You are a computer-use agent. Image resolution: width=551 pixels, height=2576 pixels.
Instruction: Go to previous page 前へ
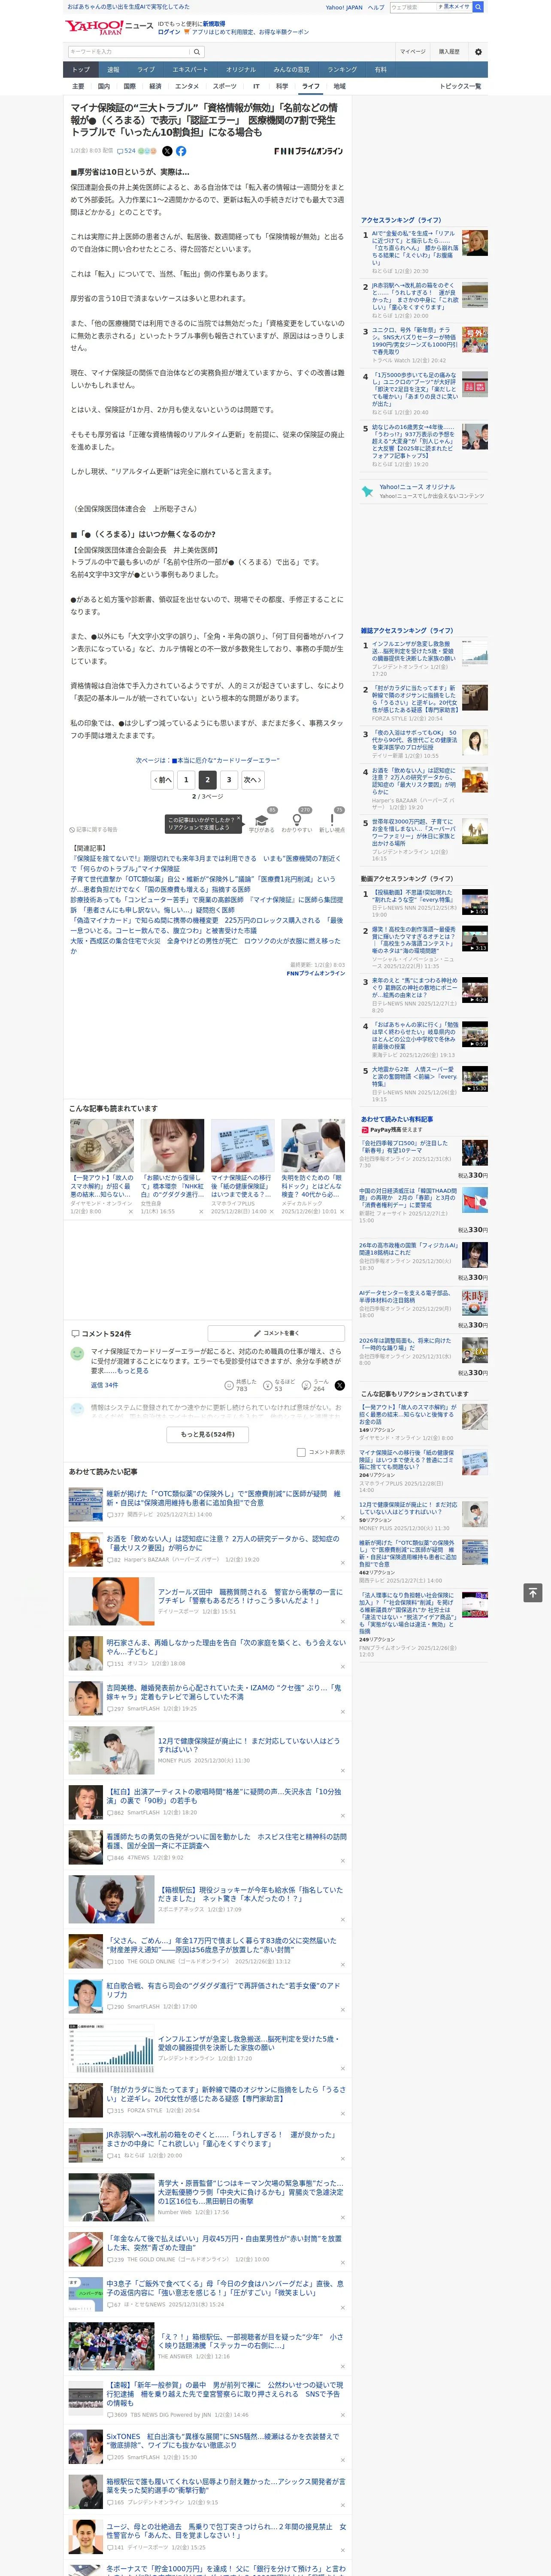(162, 780)
